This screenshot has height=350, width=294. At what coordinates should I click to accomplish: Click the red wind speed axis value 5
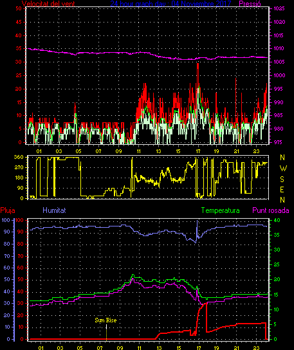(x=21, y=129)
